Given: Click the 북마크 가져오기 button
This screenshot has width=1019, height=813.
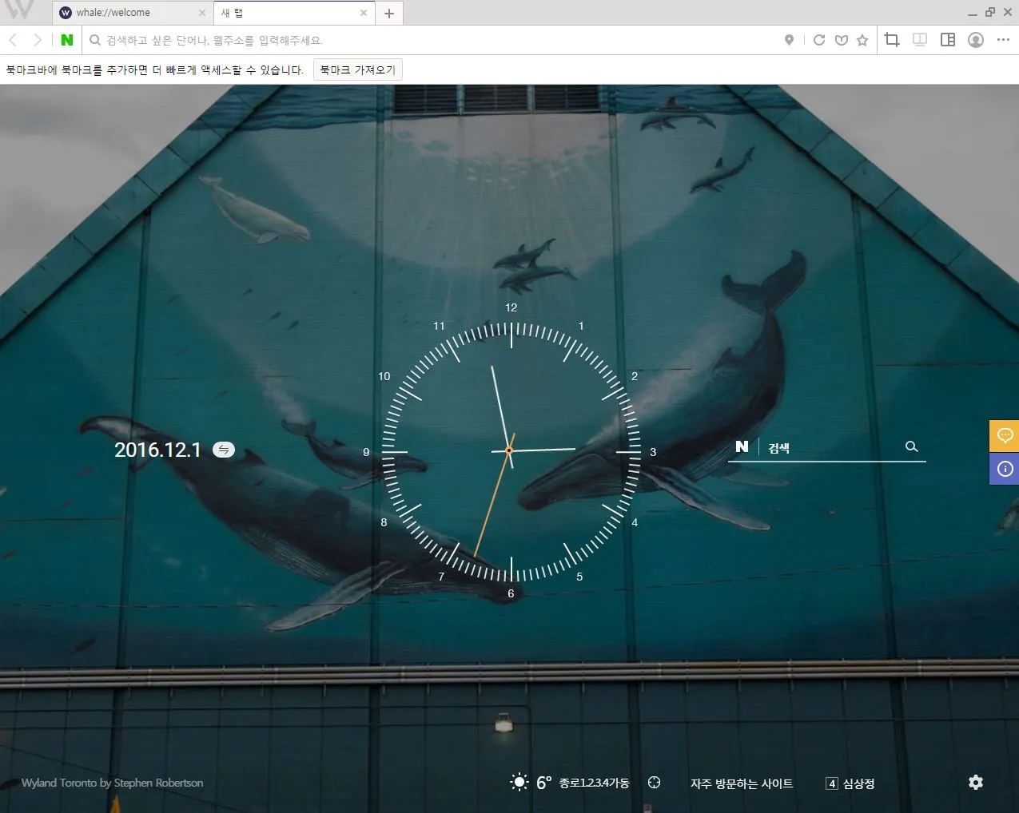Looking at the screenshot, I should tap(358, 69).
